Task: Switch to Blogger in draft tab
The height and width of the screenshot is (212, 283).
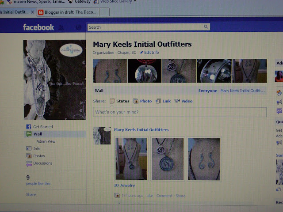Action: point(68,12)
